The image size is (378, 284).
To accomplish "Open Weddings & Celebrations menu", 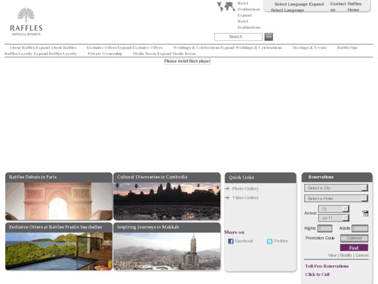I will coord(227,47).
